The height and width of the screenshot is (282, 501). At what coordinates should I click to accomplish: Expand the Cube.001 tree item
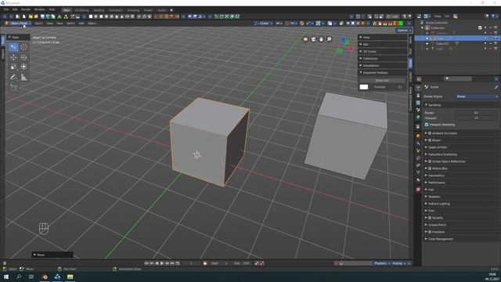(x=427, y=44)
